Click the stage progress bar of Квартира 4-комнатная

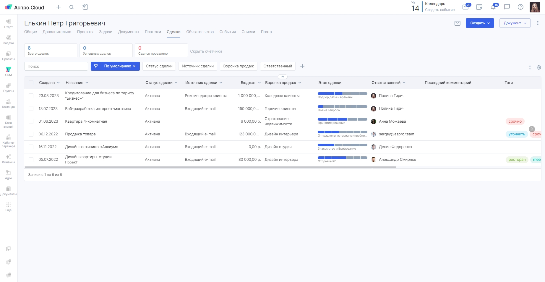tap(343, 119)
